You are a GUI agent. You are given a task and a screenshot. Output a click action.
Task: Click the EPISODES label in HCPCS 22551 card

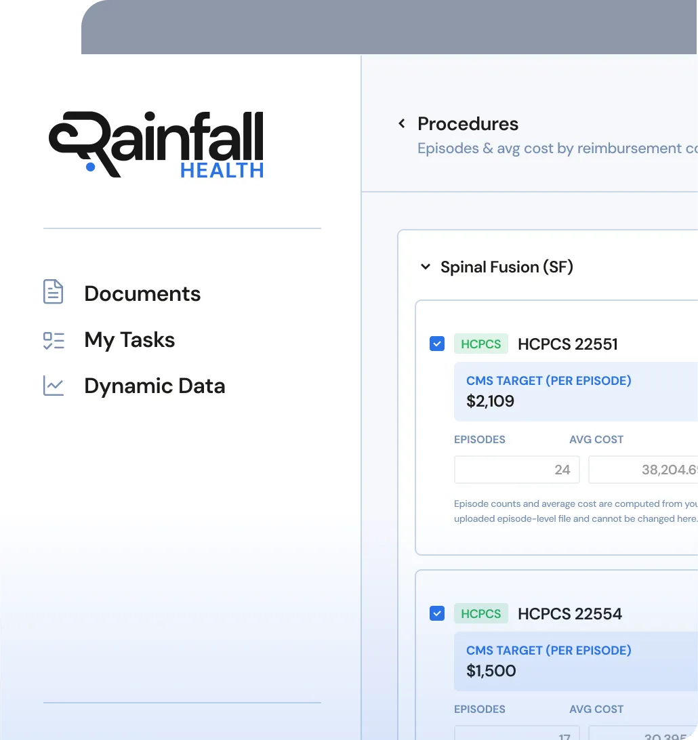tap(480, 439)
